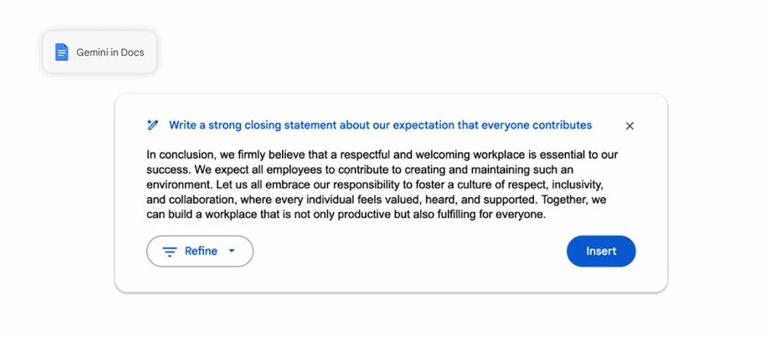Click the prompt text about closing statement

click(x=380, y=125)
